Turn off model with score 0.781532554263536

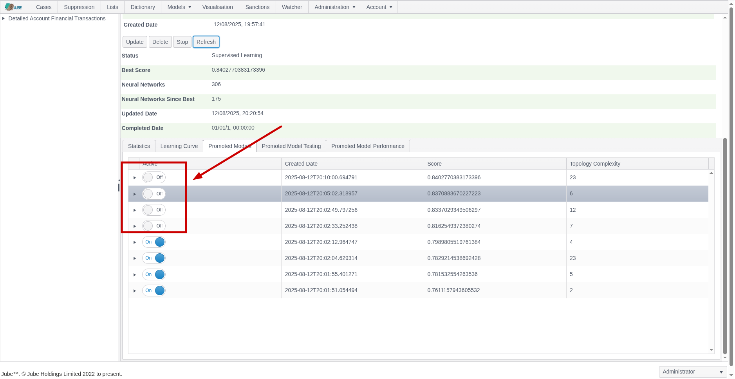click(x=154, y=274)
